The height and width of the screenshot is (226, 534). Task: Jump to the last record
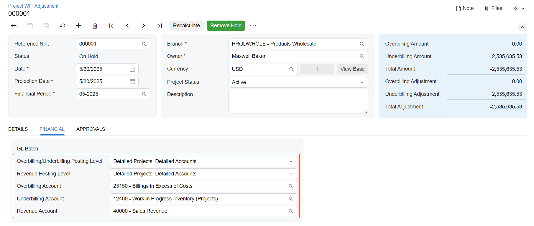pos(160,26)
